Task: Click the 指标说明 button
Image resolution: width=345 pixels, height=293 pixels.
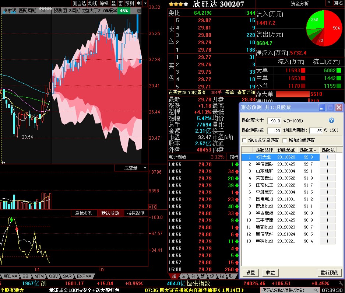Action: pyautogui.click(x=135, y=213)
